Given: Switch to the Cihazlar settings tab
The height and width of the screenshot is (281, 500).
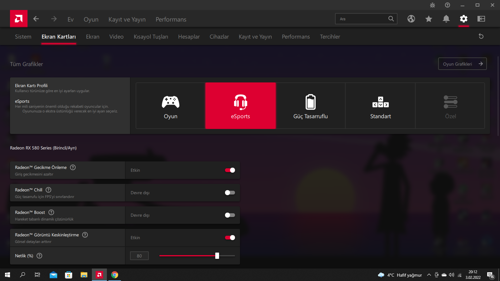Looking at the screenshot, I should (219, 37).
